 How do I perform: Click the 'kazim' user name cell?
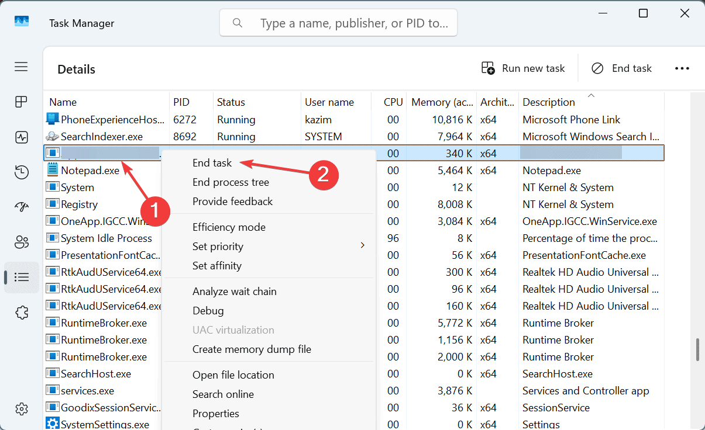[x=318, y=120]
